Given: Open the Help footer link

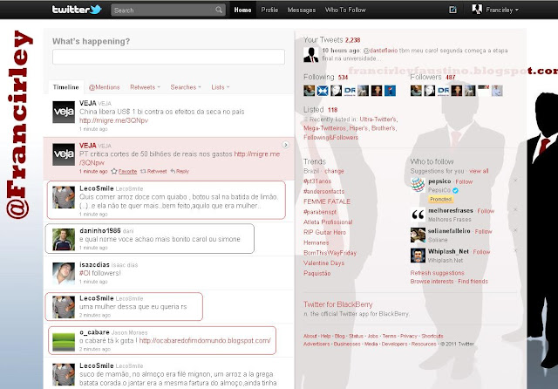Looking at the screenshot, I should tap(325, 336).
